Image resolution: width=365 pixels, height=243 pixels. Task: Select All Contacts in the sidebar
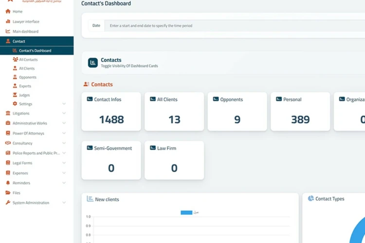click(37, 59)
